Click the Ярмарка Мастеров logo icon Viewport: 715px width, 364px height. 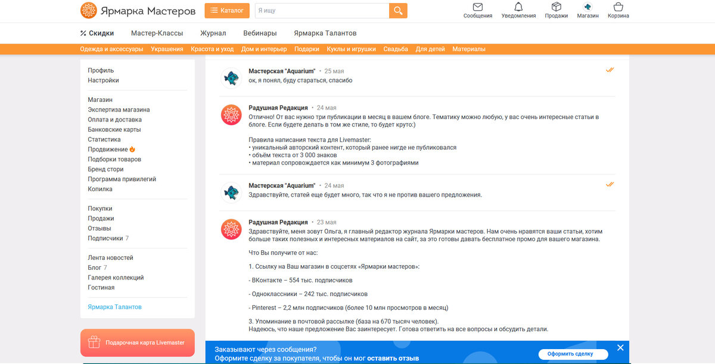[x=88, y=10]
